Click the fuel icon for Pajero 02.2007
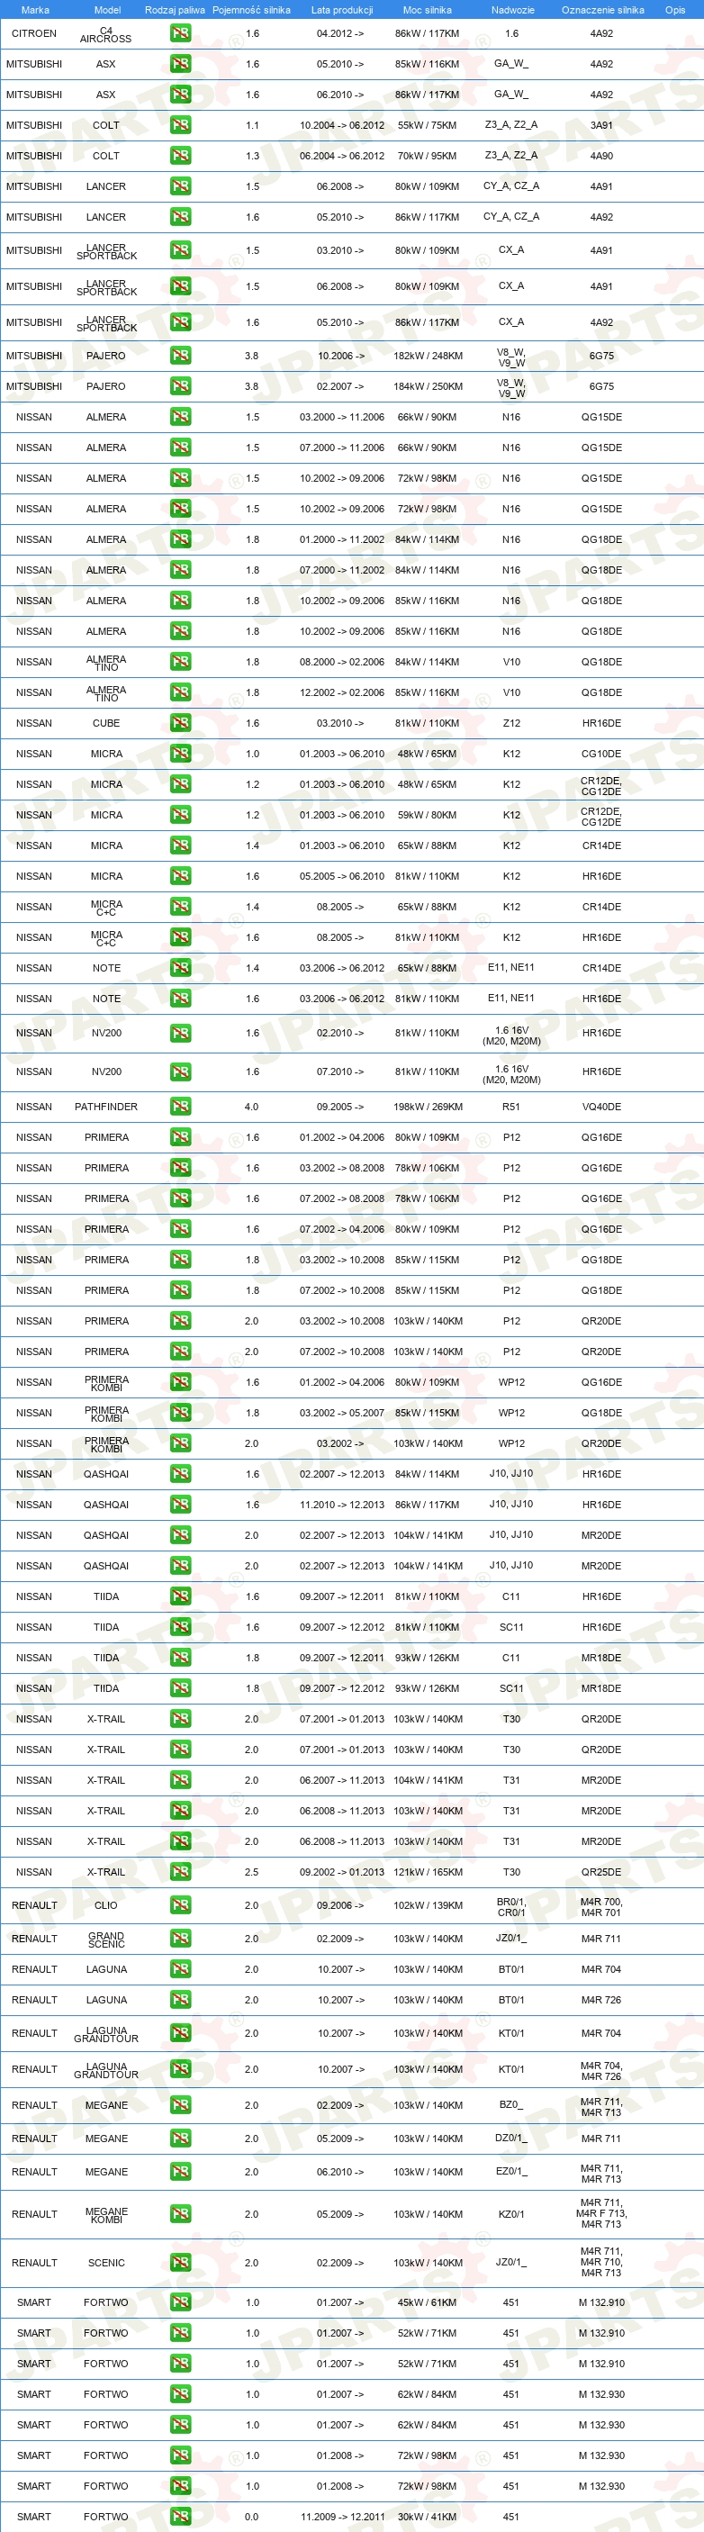Viewport: 704px width, 2532px height. tap(180, 386)
